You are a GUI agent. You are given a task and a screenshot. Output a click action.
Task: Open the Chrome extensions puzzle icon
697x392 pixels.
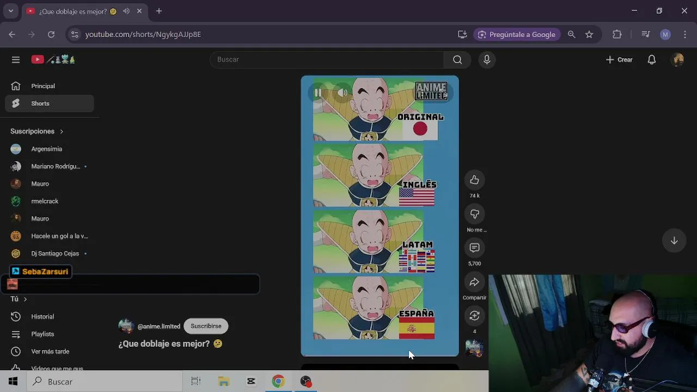click(617, 34)
